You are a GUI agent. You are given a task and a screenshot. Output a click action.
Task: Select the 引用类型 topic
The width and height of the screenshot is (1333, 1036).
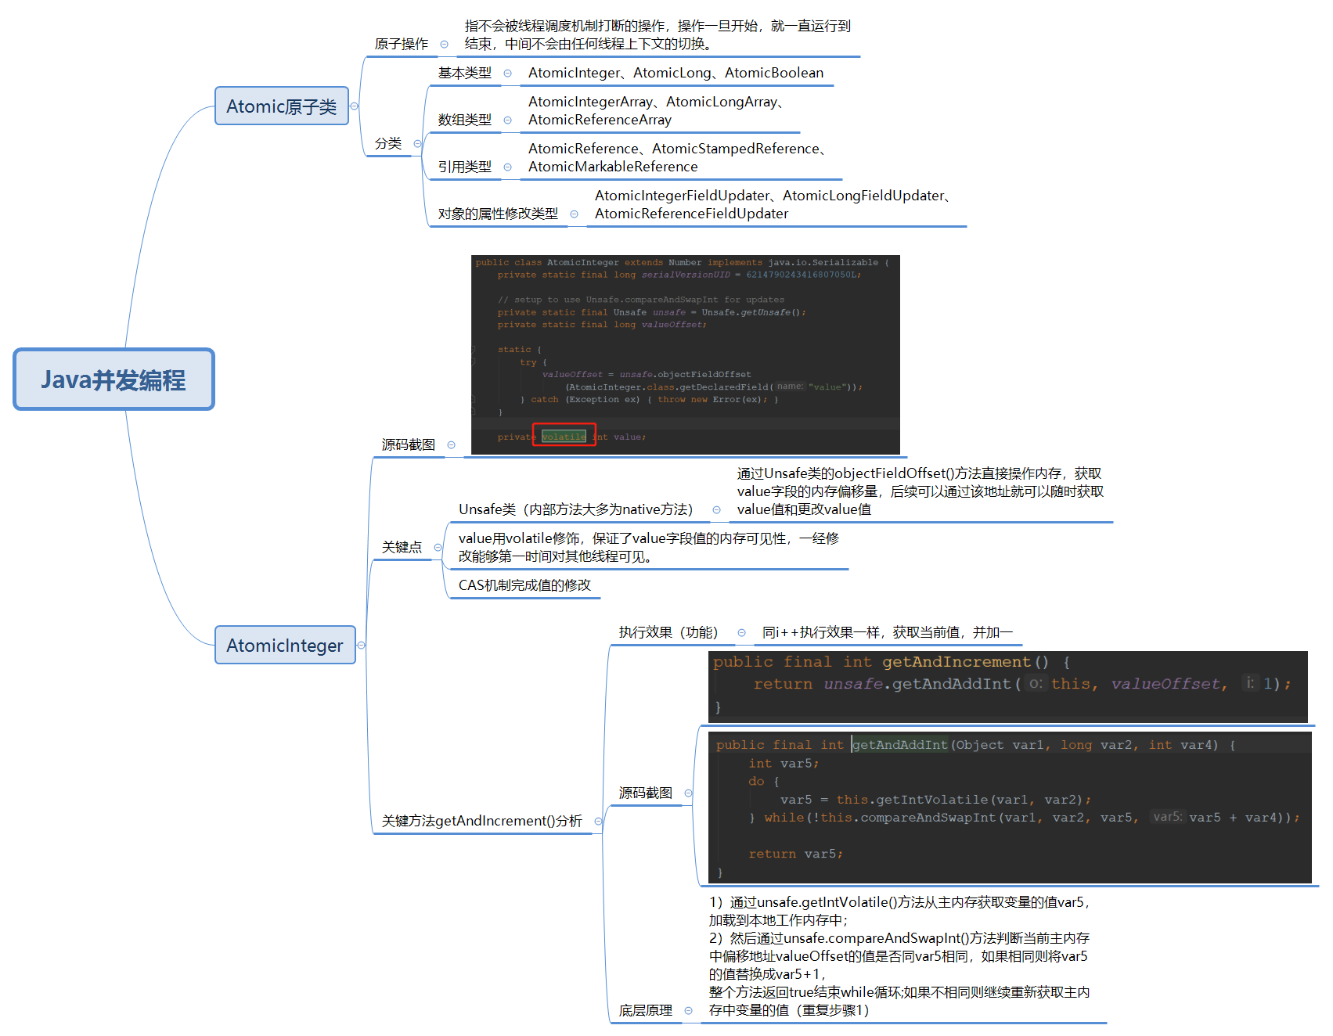pos(465,167)
